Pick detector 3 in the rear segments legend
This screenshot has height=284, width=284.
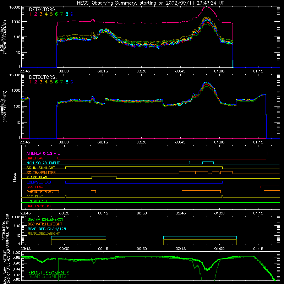pos(41,82)
